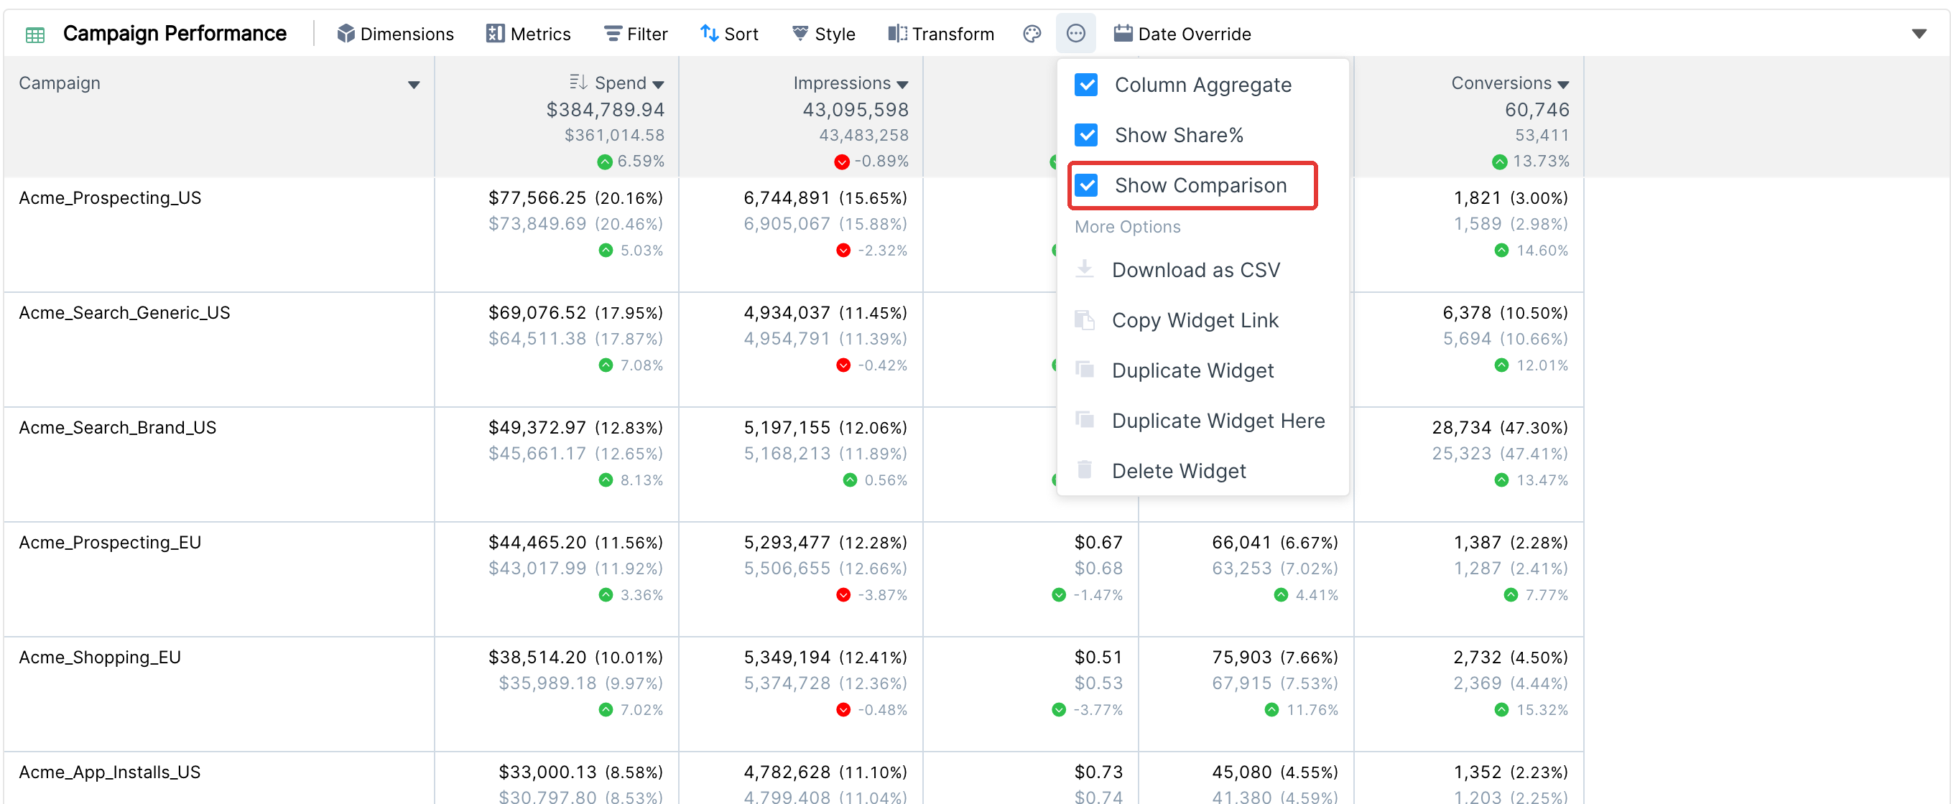The width and height of the screenshot is (1951, 804).
Task: Click the table widget icon beside Campaign Performance
Action: 34,34
